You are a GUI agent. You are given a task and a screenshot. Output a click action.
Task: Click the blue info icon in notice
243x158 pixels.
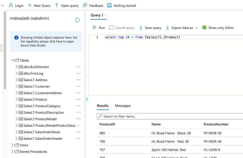click(x=16, y=38)
